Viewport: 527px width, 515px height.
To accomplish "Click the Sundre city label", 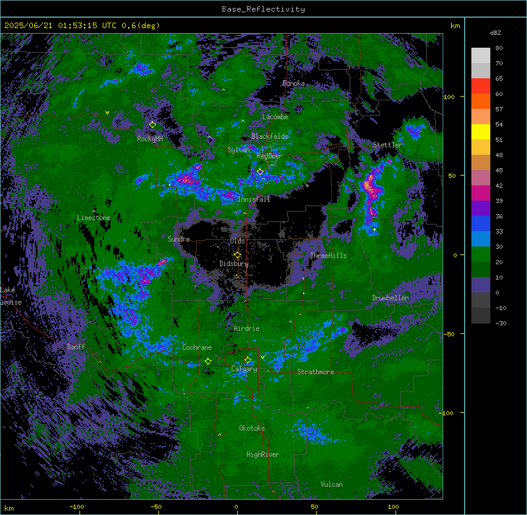I will [x=179, y=239].
